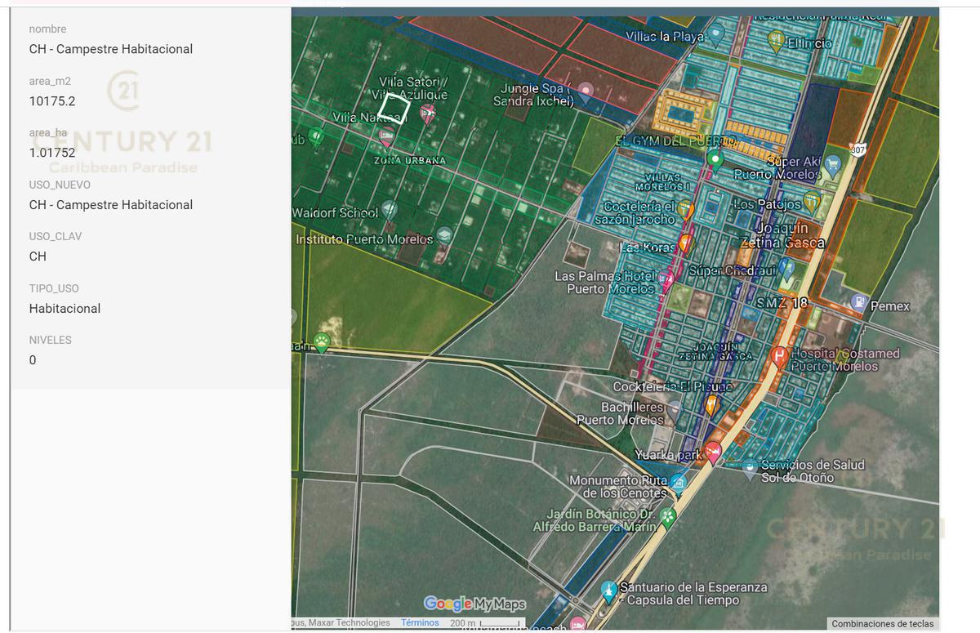Image resolution: width=980 pixels, height=633 pixels.
Task: Open the Yuarka park marker
Action: [713, 452]
